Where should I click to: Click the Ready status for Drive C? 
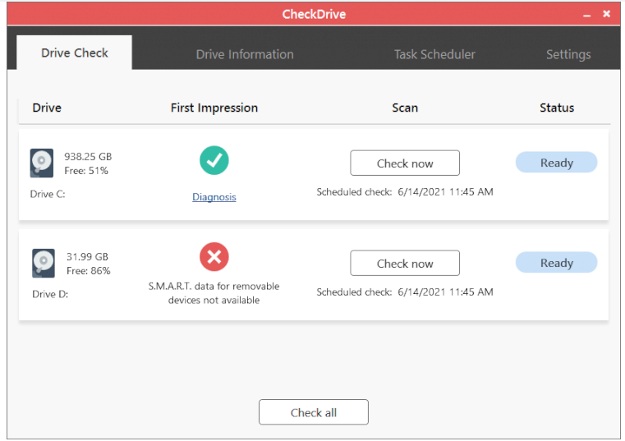click(557, 163)
